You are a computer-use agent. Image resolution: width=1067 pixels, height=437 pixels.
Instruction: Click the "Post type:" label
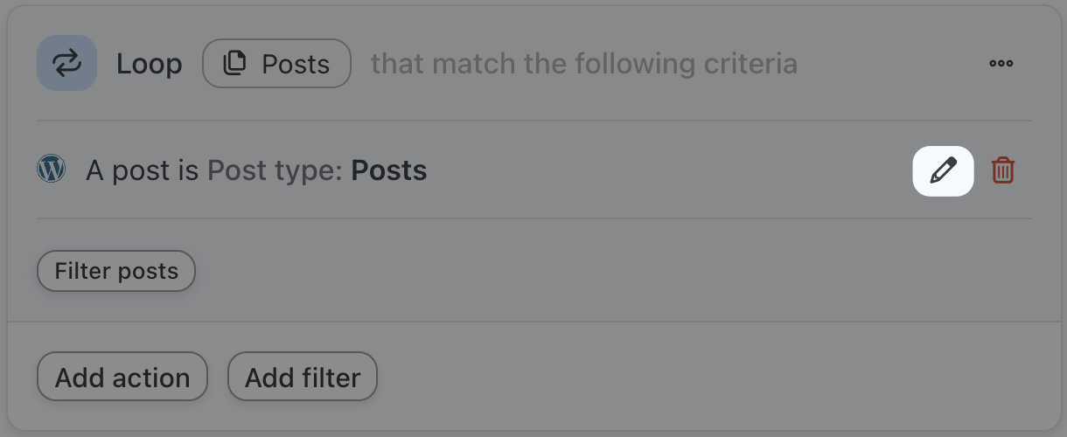coord(275,170)
